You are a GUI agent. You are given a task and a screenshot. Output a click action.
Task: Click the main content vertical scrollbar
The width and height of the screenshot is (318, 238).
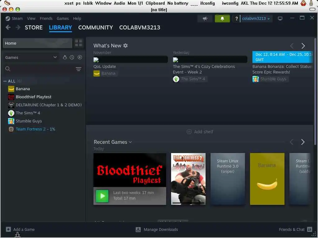pos(315,91)
